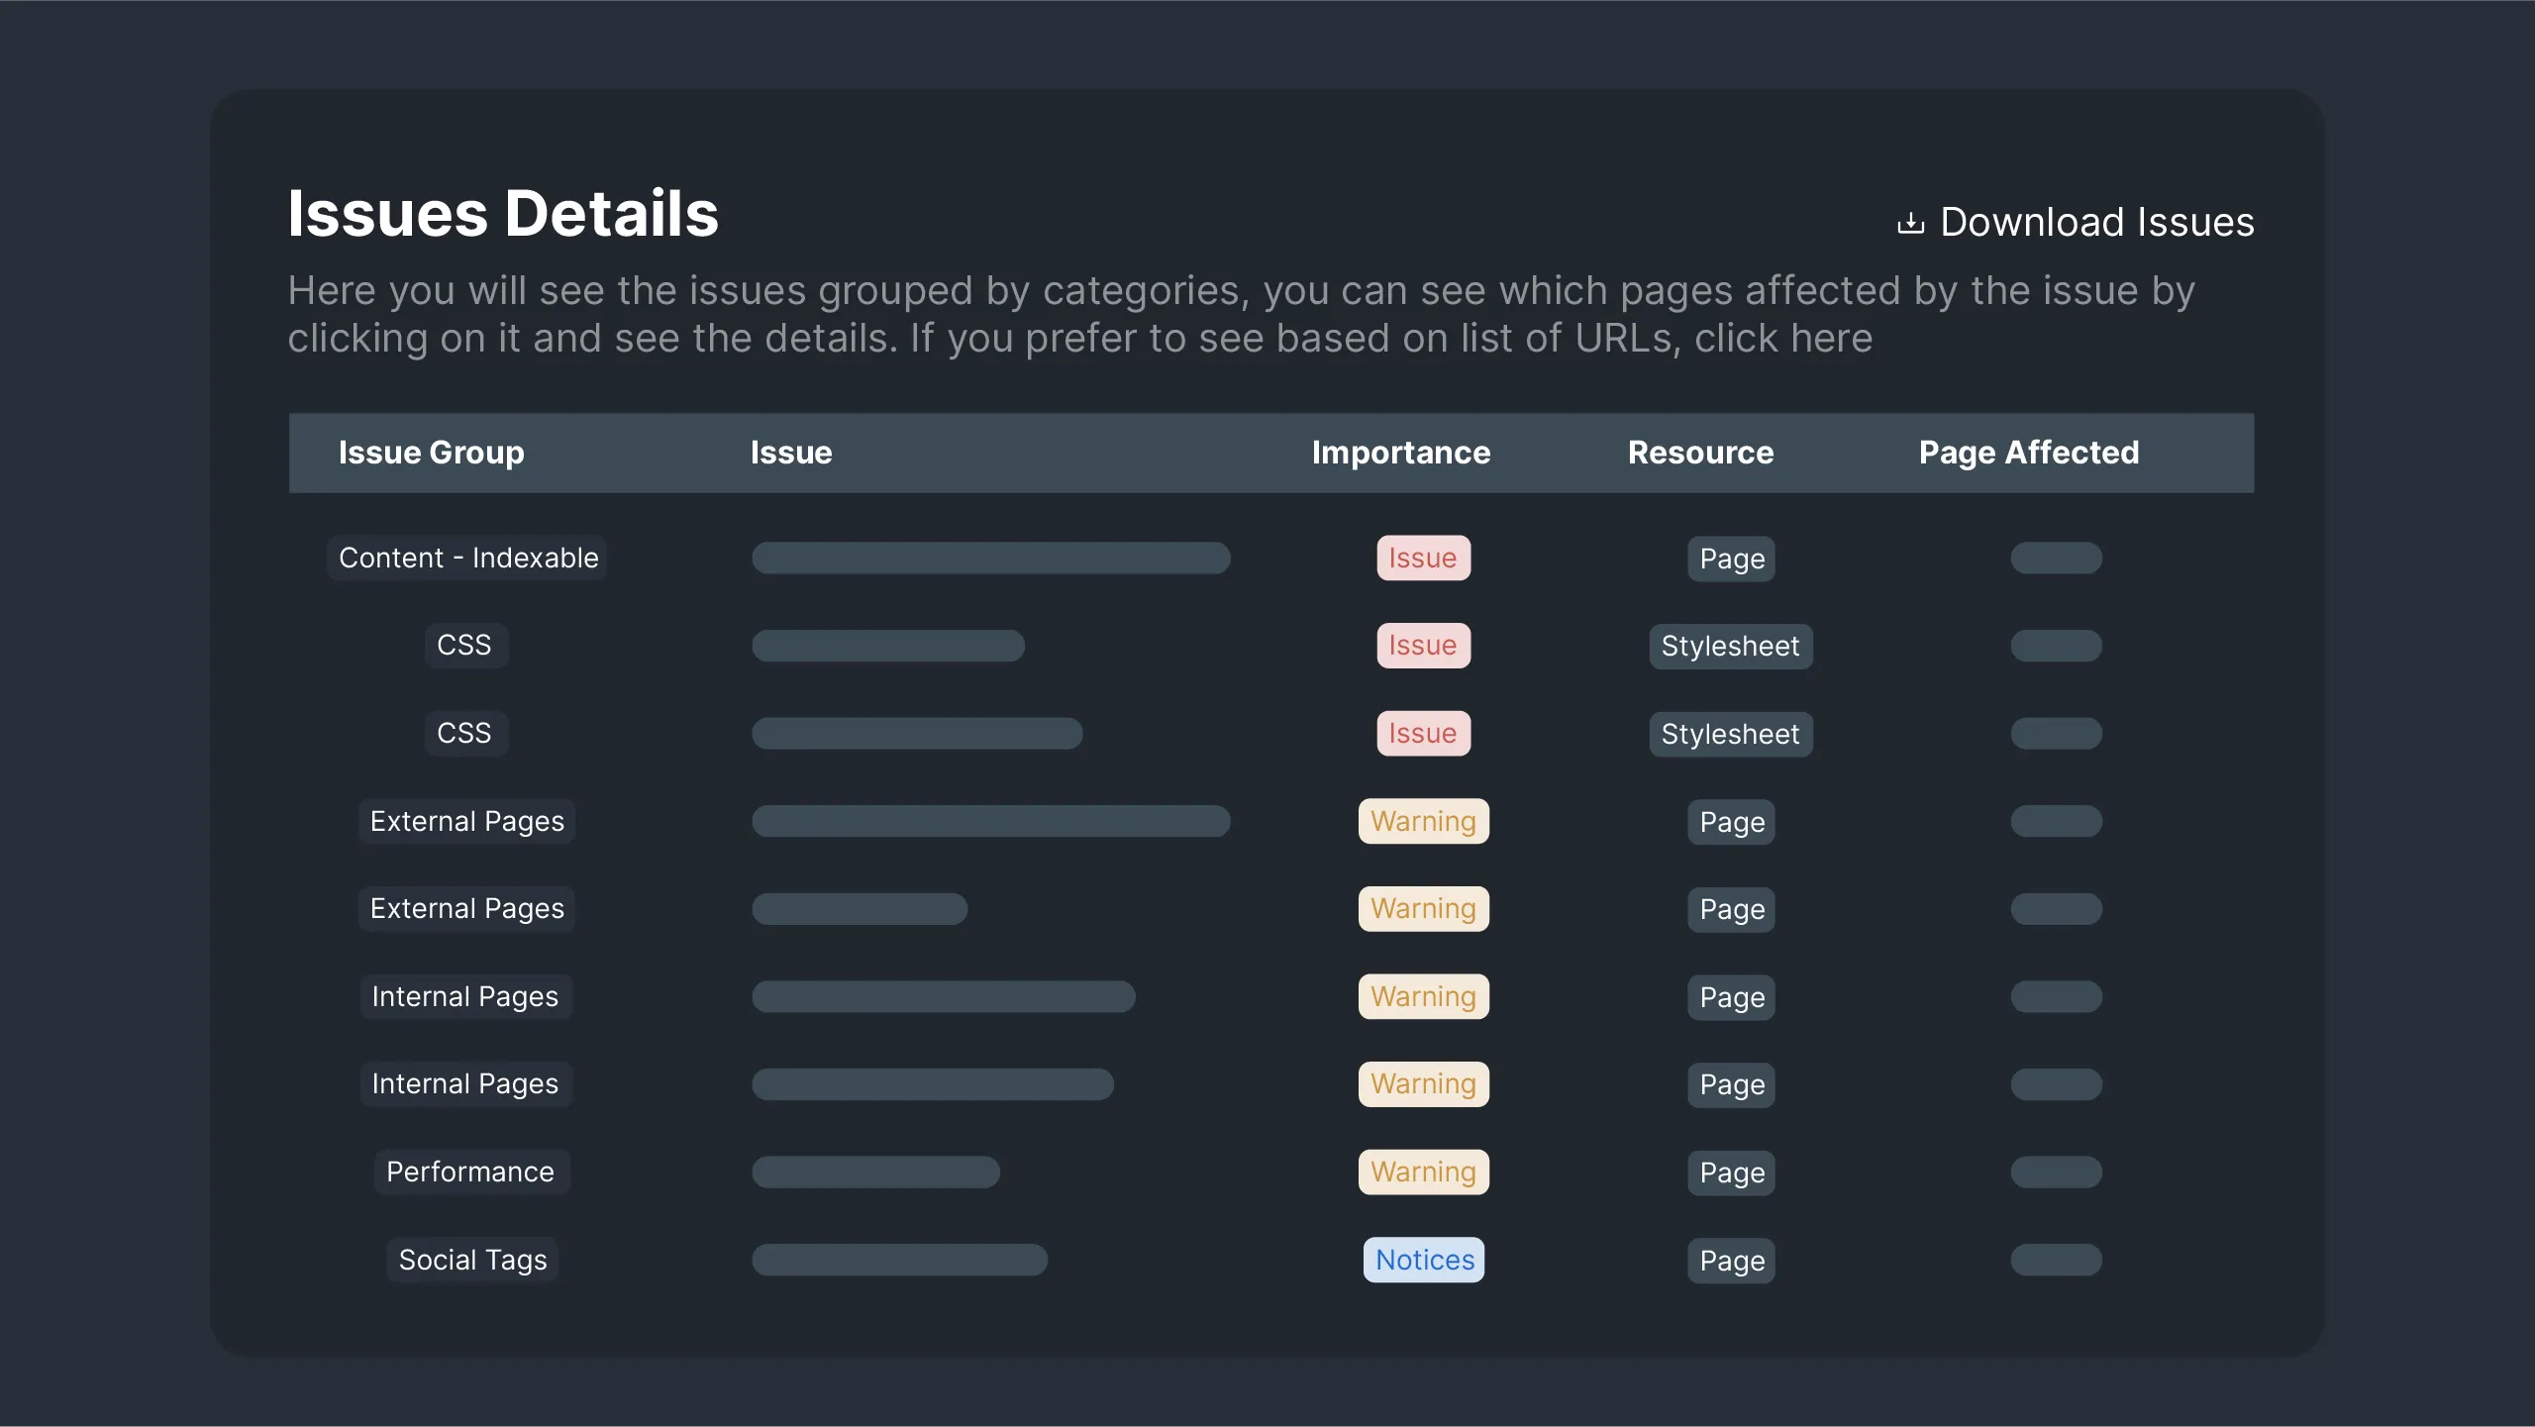Click the 'click here' link to view URLs
2535x1427 pixels.
coord(1782,338)
